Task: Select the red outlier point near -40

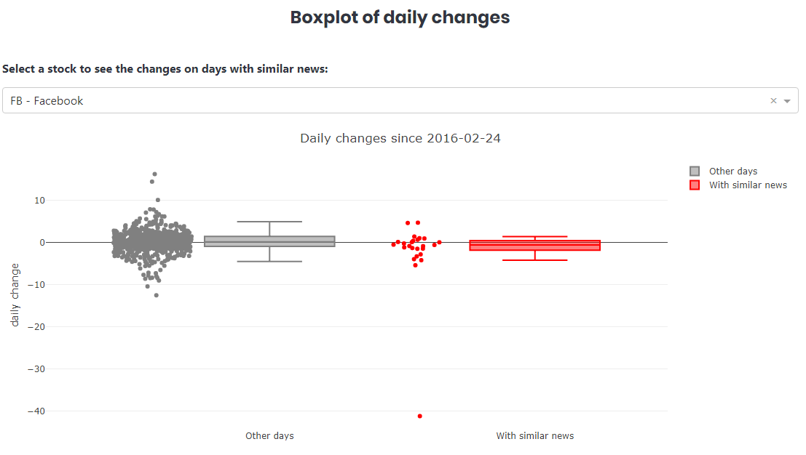Action: tap(420, 416)
